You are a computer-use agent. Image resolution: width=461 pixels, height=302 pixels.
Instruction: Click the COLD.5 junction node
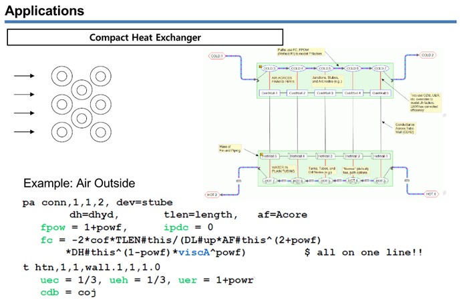[325, 69]
